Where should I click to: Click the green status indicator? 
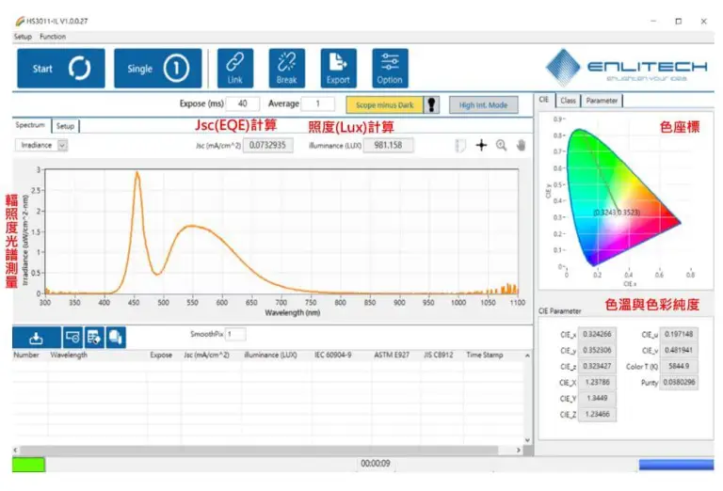click(x=28, y=465)
